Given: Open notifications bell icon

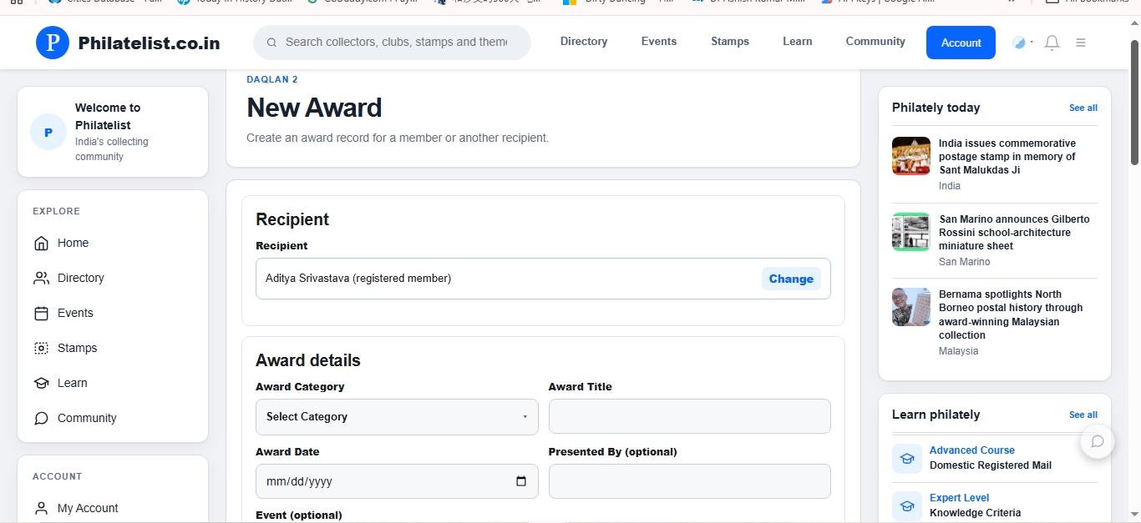Looking at the screenshot, I should click(1052, 43).
